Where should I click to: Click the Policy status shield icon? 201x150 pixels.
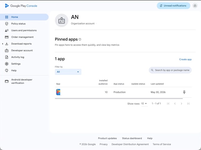pyautogui.click(x=7, y=24)
